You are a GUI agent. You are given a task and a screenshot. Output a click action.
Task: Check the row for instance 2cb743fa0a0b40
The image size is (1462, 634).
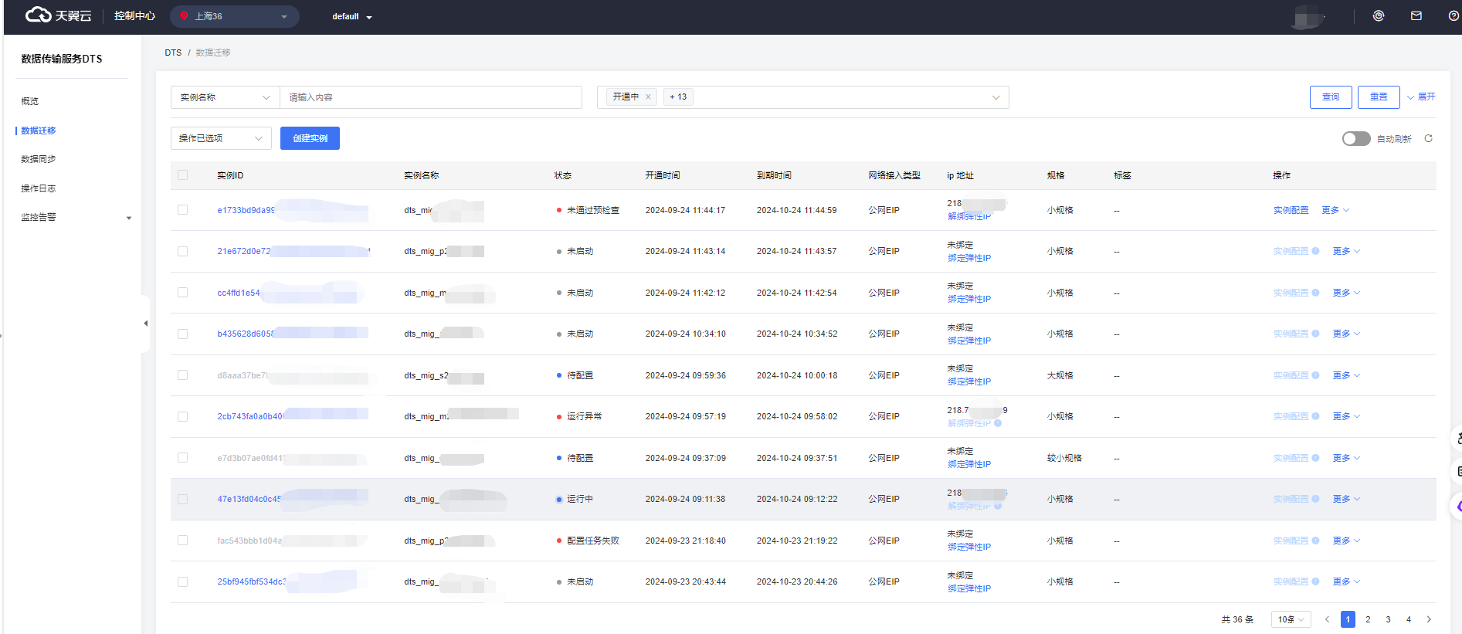pos(183,416)
